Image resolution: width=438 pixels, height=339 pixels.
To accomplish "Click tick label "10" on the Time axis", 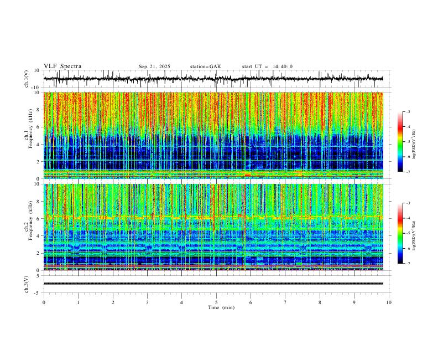I will [389, 302].
